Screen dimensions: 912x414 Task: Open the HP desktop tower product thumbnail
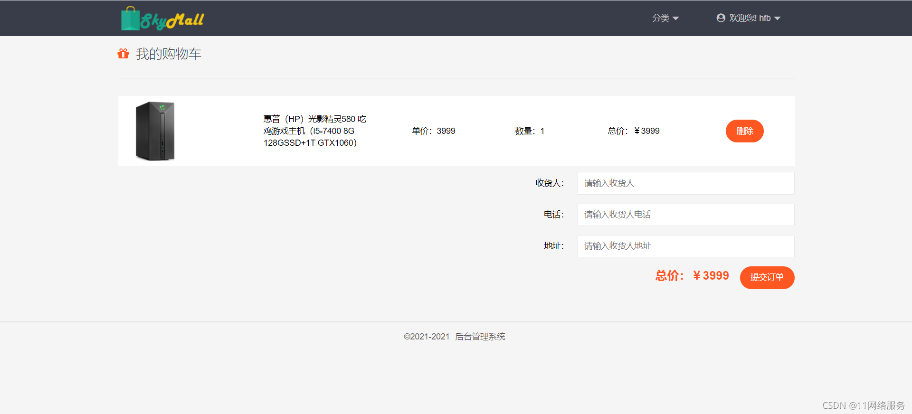(x=155, y=131)
